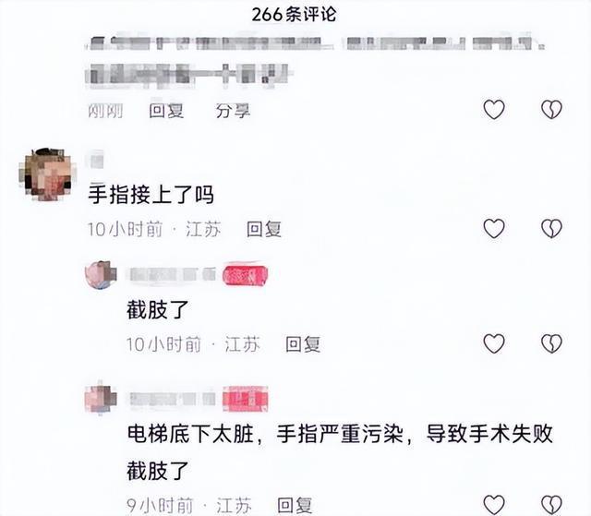Share the blurred top comment via 分享

tap(233, 111)
